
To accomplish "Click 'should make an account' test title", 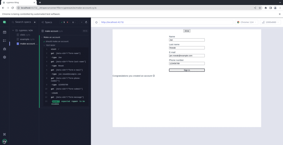I will coord(57,41).
